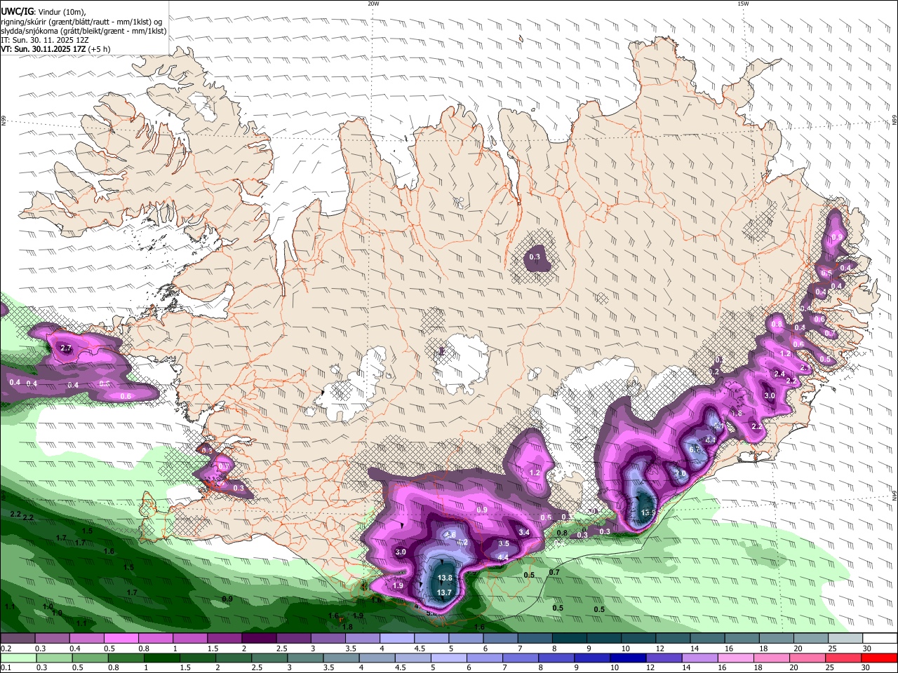The height and width of the screenshot is (673, 898).
Task: Click the '0.1' label on lower scale
Action: pos(6,667)
